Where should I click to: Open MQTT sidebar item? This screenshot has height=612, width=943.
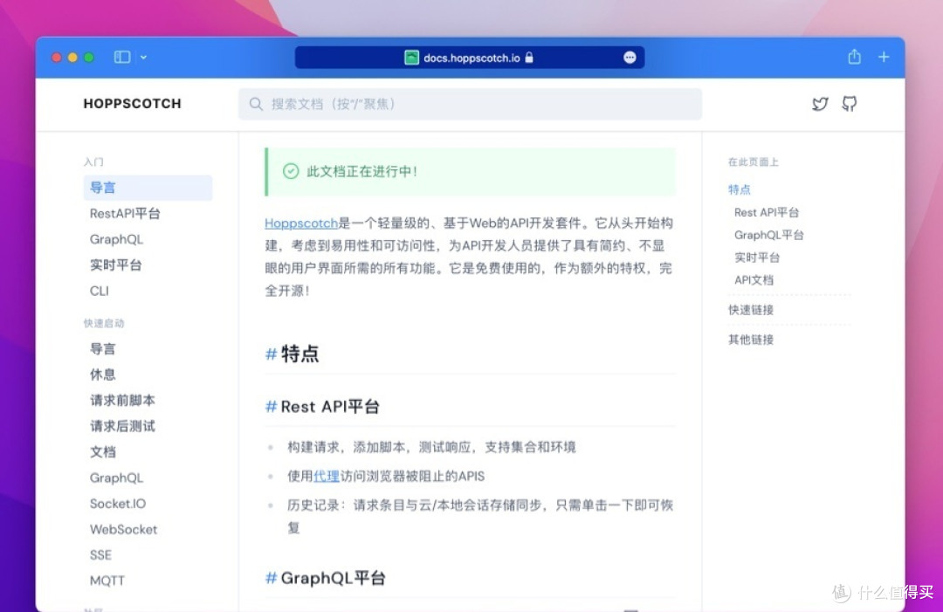[107, 581]
